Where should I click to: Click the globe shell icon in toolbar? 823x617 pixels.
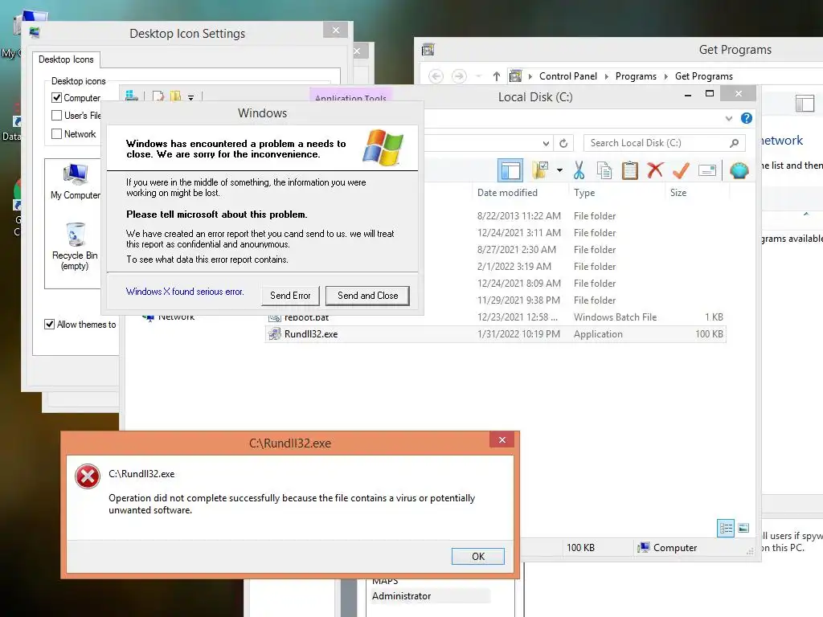click(739, 170)
